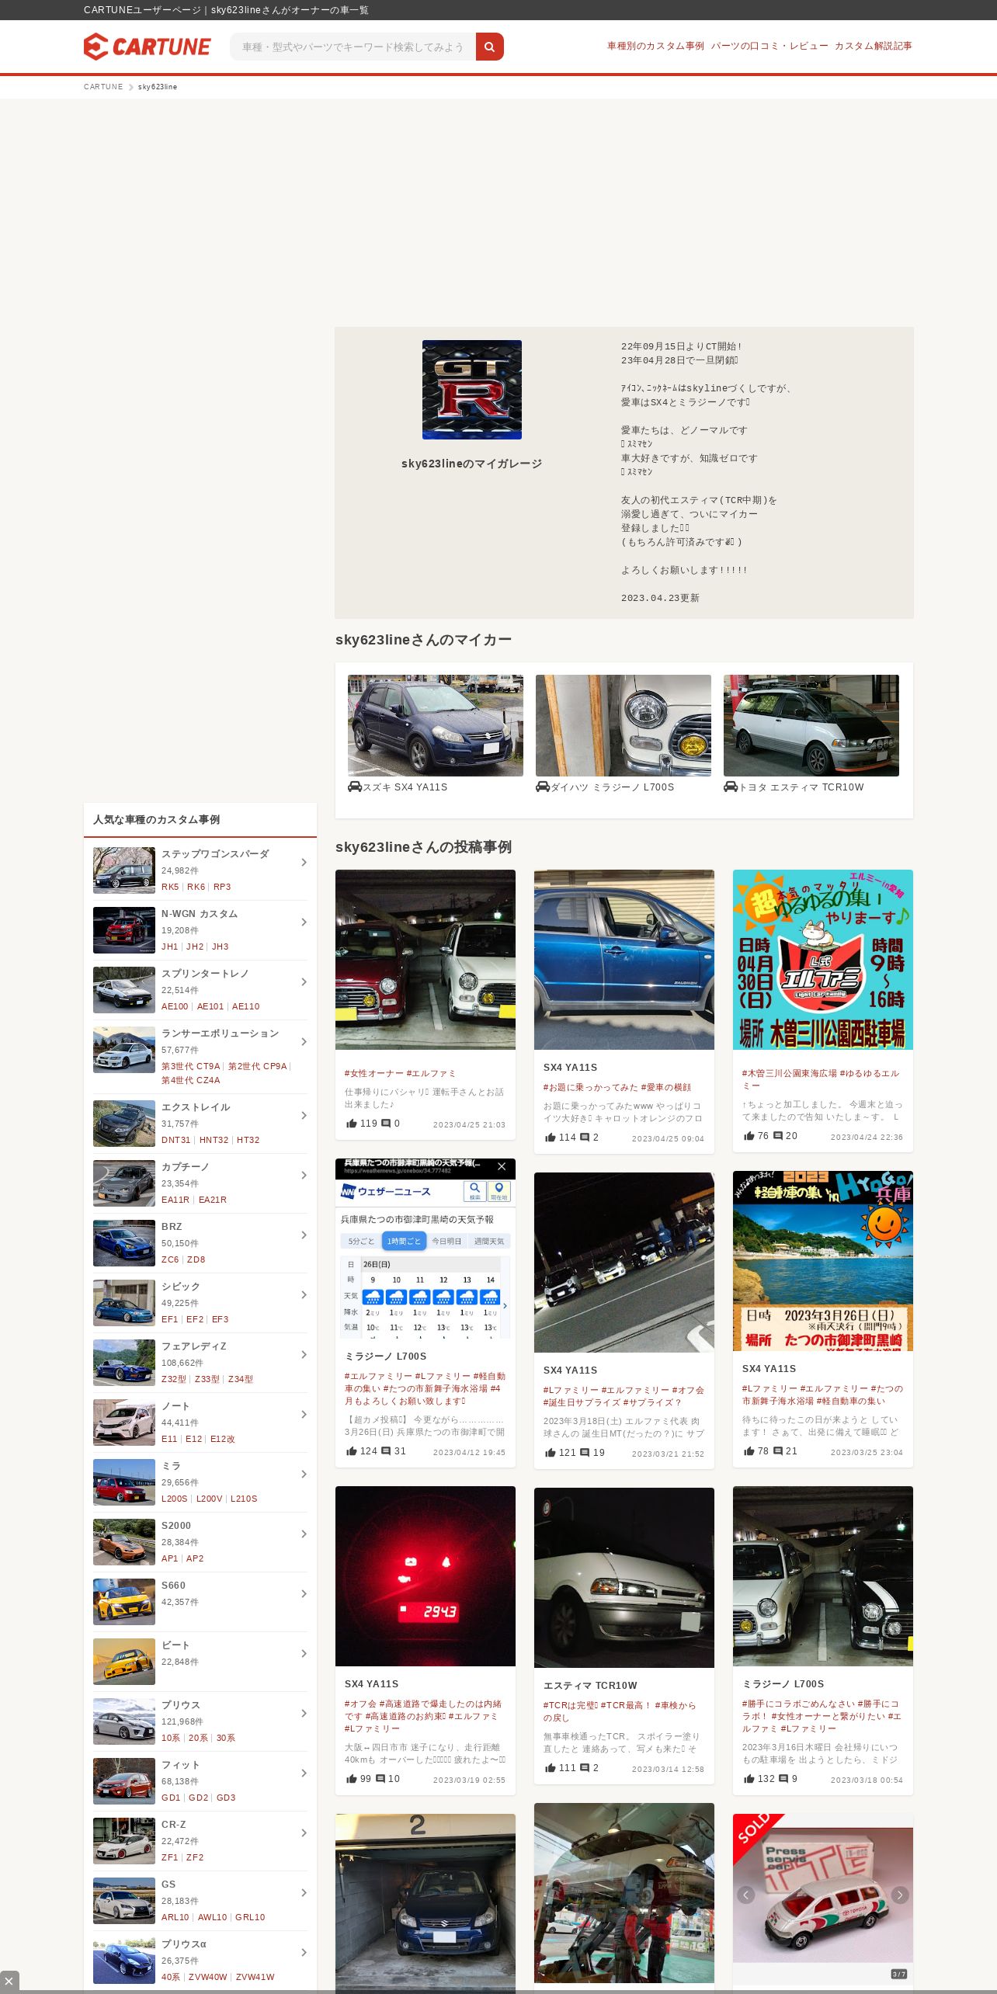Go to previous image on SOLD toy ad
The image size is (997, 1994).
(x=746, y=1895)
